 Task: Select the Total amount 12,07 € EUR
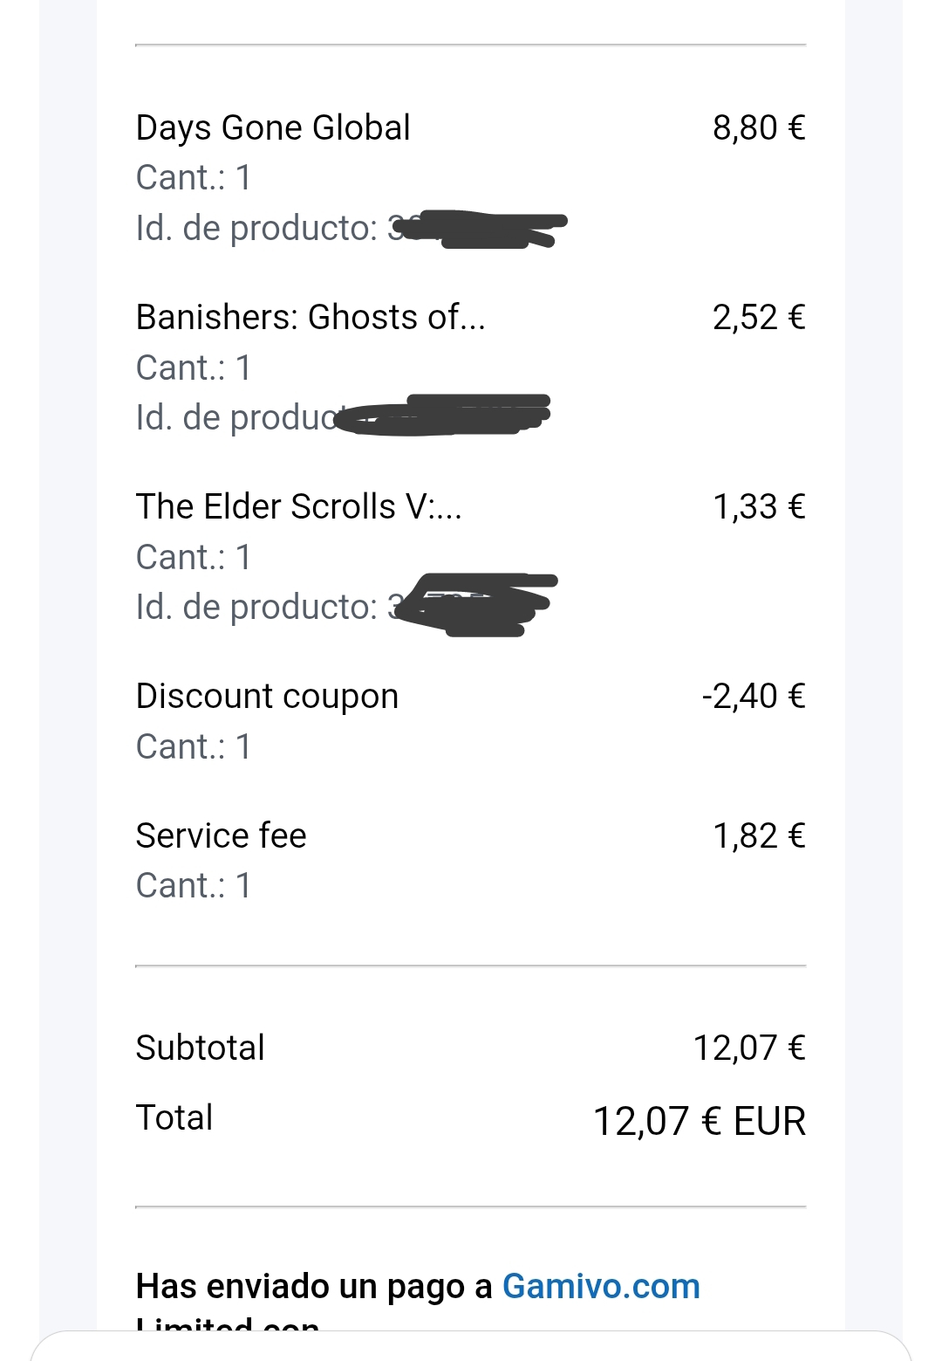699,1121
